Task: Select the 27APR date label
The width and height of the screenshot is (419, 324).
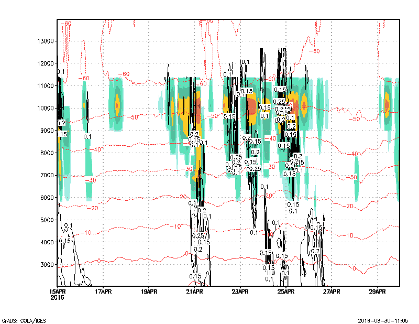Action: (332, 291)
